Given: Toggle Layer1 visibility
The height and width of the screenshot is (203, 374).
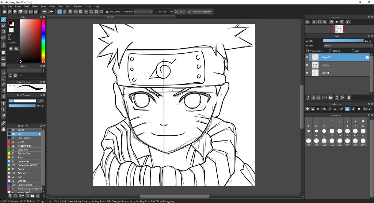Looking at the screenshot, I should [x=307, y=73].
